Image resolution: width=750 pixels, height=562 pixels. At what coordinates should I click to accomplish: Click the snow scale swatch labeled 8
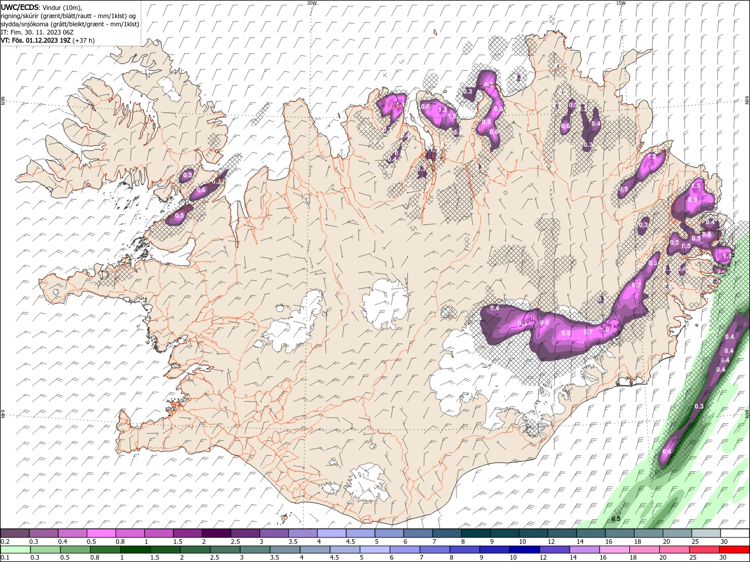475,533
